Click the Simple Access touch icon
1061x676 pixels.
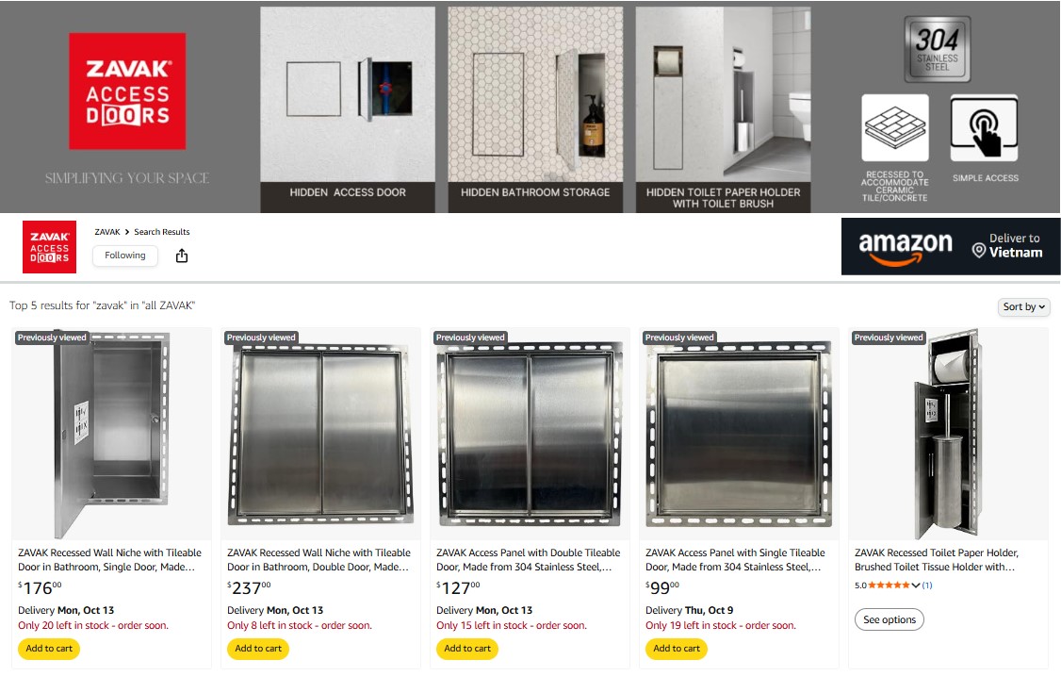984,128
